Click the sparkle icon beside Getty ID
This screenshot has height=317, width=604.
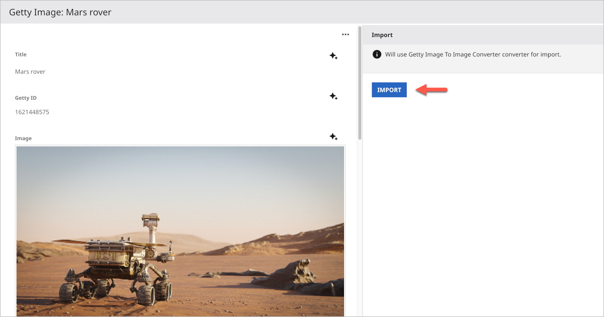[333, 96]
